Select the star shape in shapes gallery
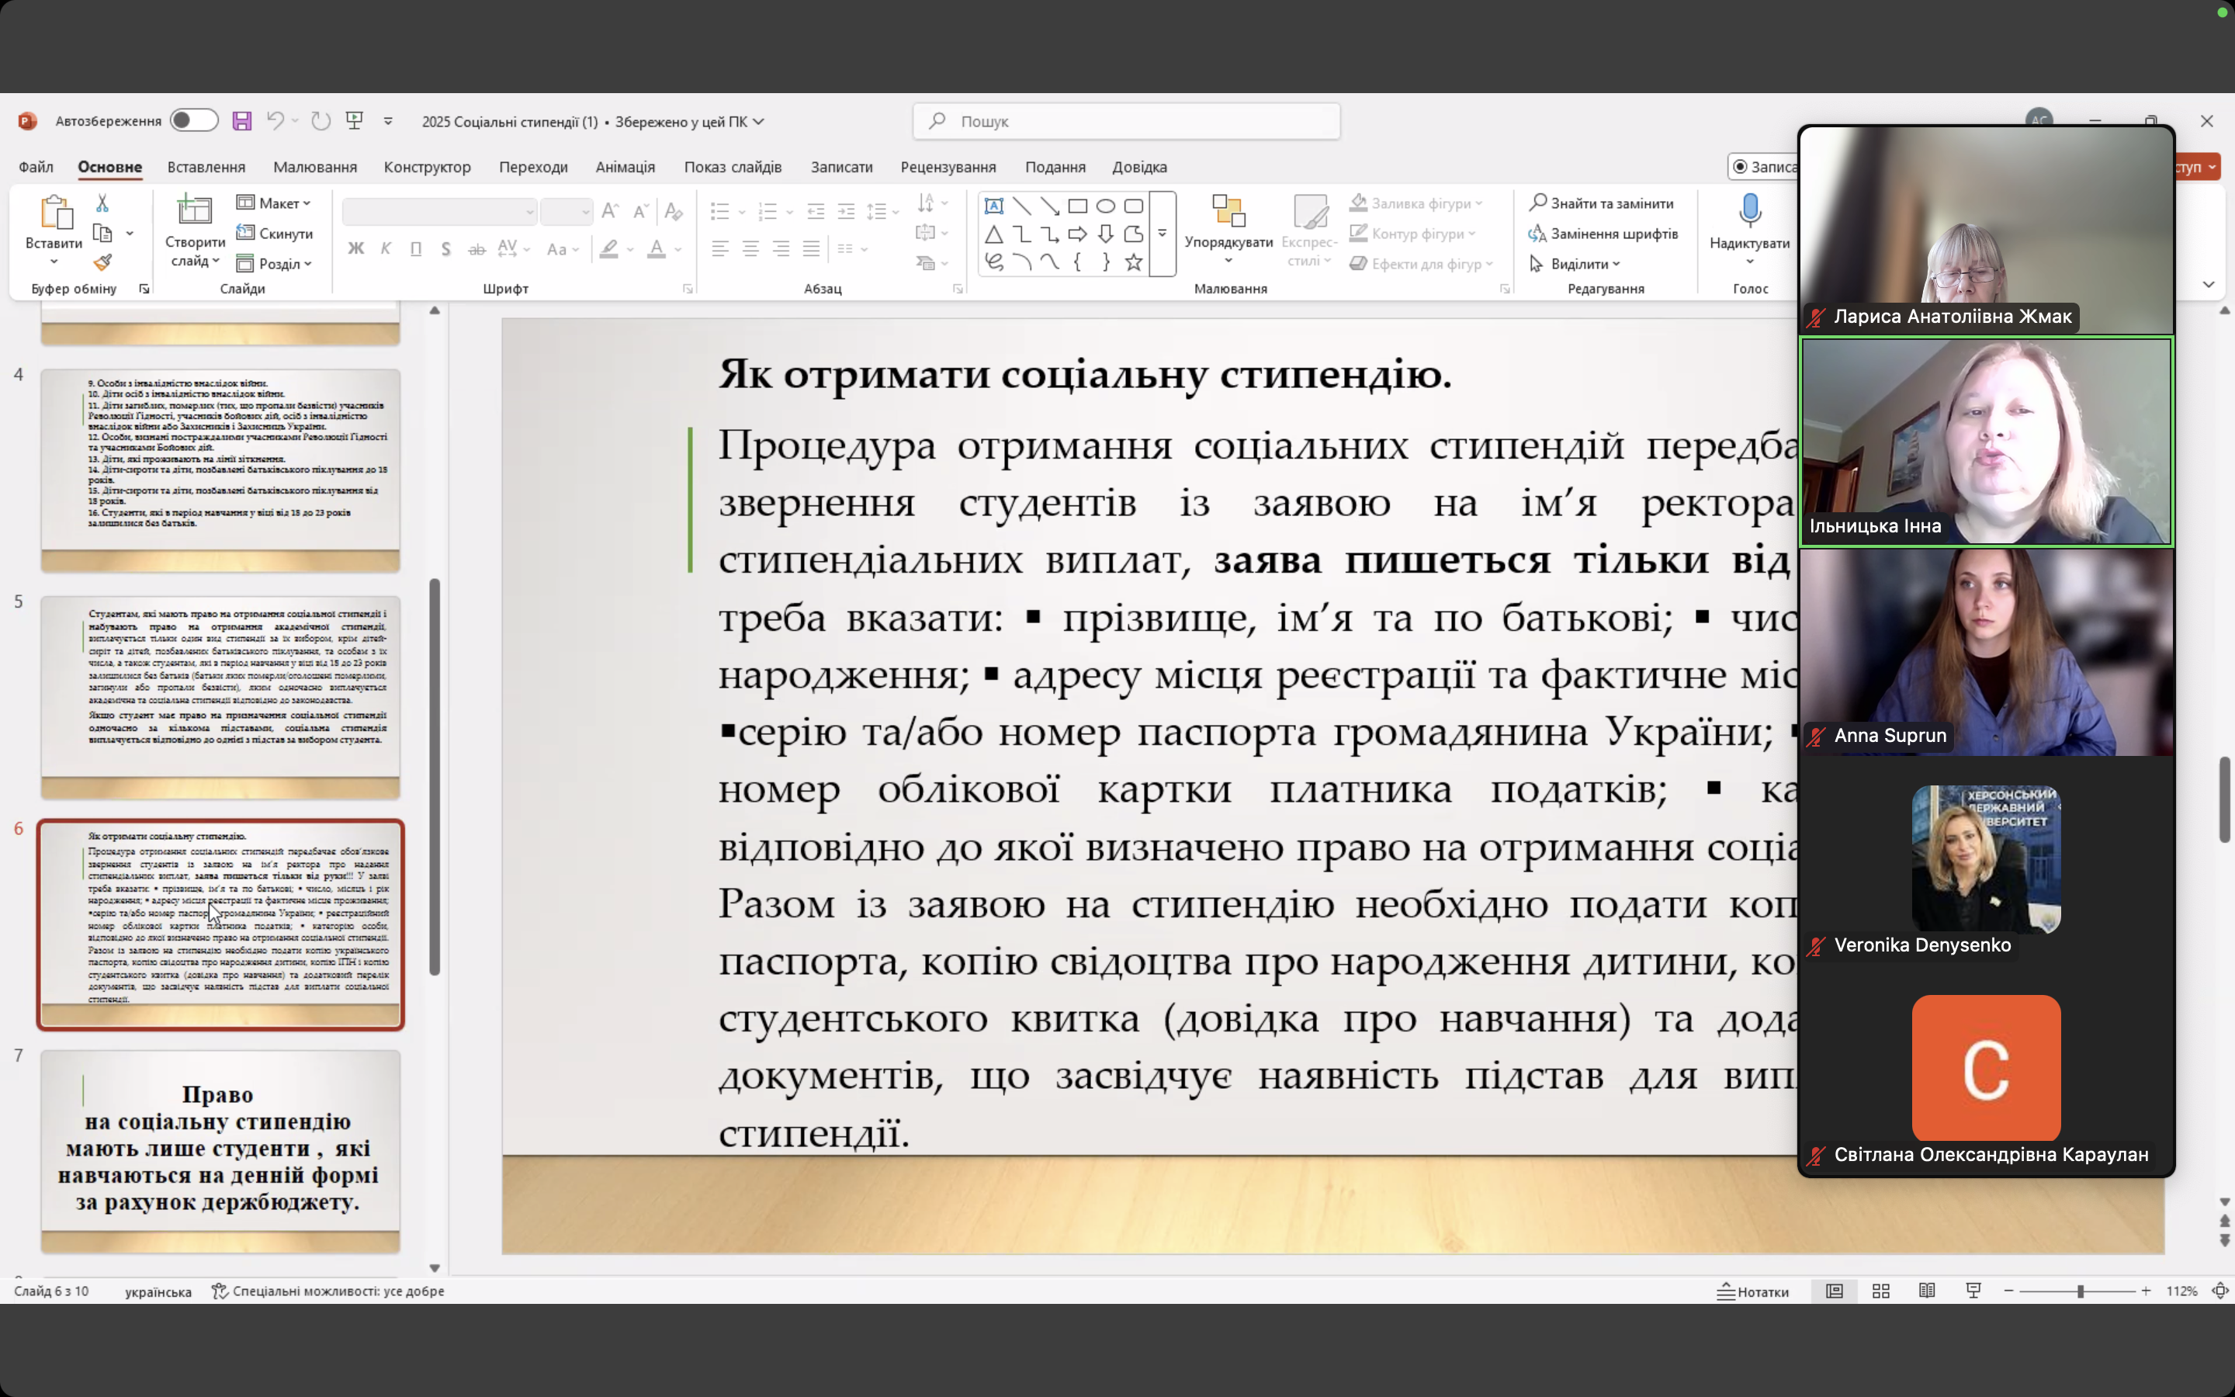This screenshot has height=1397, width=2235. [1133, 262]
